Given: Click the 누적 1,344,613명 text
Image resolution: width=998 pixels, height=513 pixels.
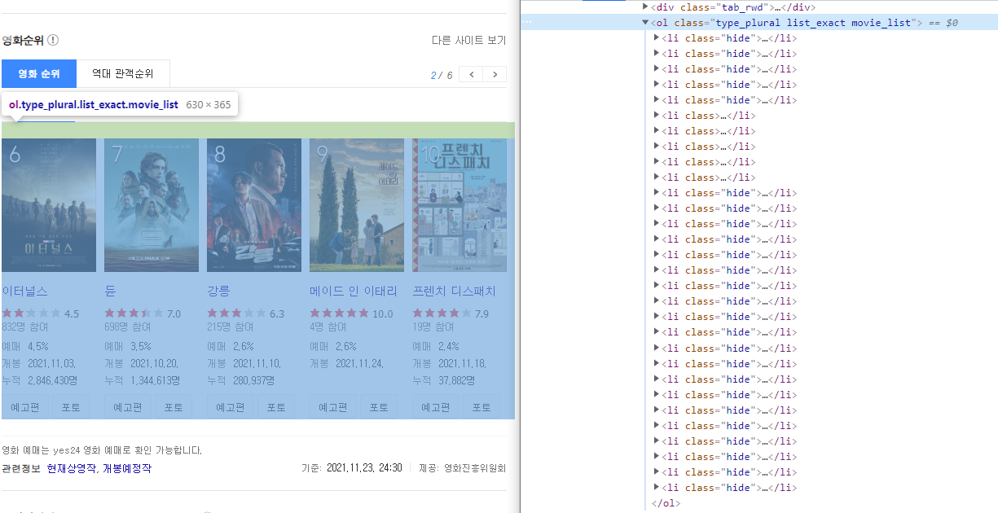Looking at the screenshot, I should pos(142,380).
